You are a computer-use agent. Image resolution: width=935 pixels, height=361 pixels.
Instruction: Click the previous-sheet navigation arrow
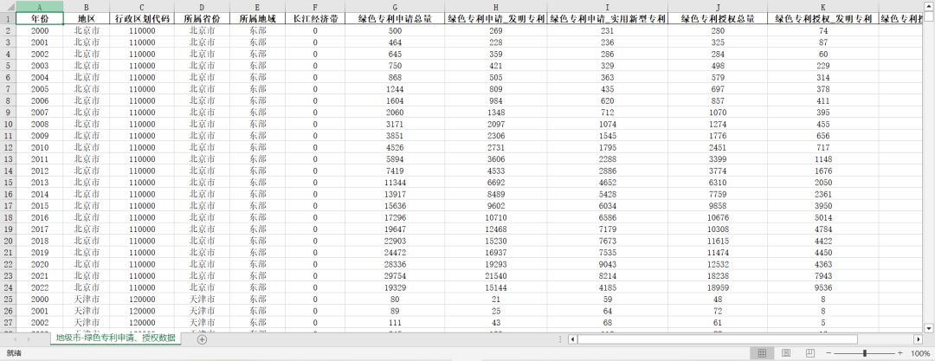tap(13, 338)
